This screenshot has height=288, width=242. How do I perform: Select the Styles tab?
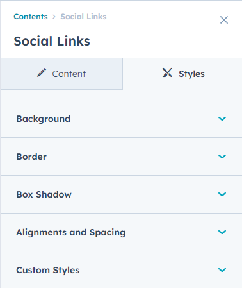tap(182, 74)
